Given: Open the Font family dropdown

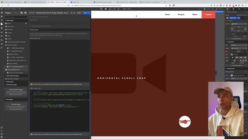Looking at the screenshot, I should point(239,45).
